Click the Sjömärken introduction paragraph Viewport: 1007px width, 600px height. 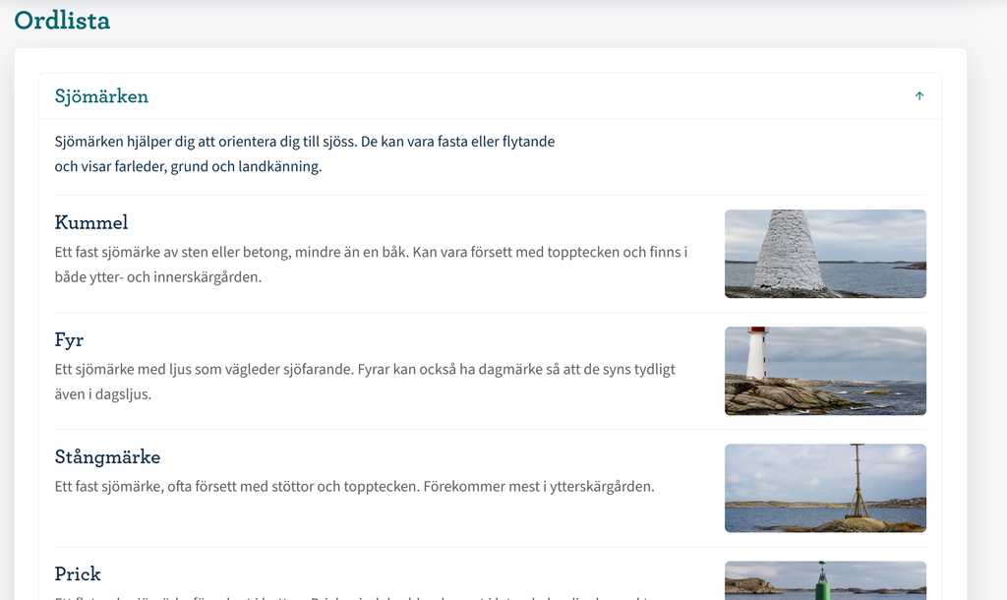click(305, 154)
